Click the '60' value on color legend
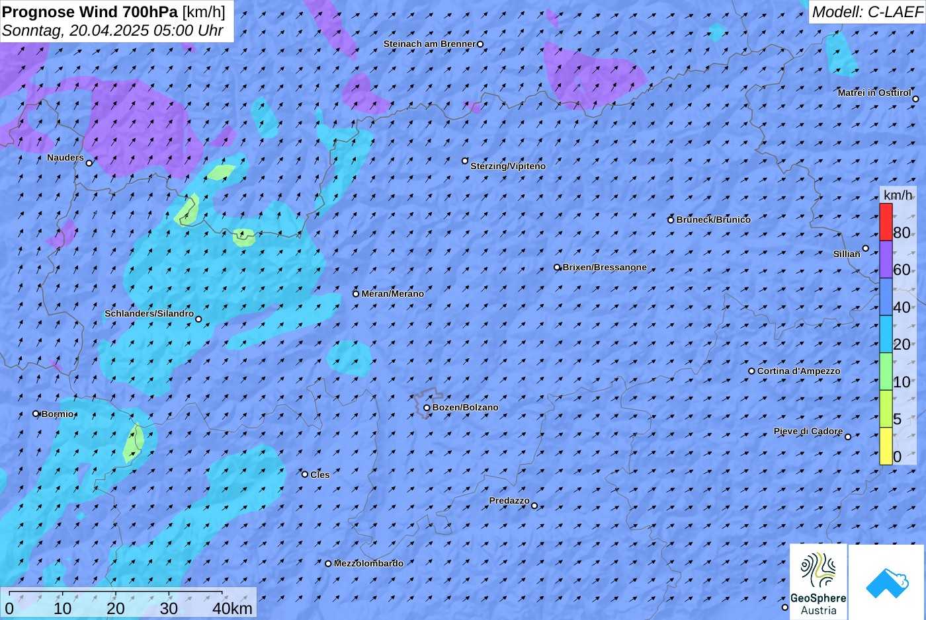 click(902, 270)
